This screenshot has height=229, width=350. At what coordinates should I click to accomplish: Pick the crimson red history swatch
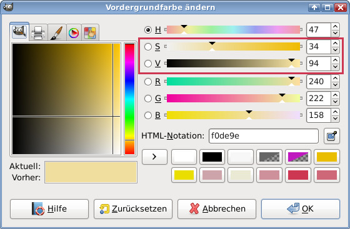[298, 175]
